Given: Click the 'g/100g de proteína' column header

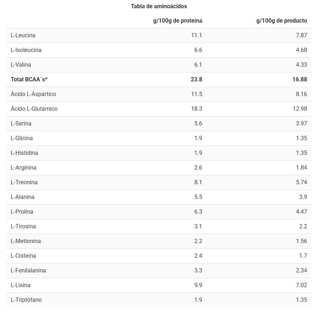Looking at the screenshot, I should point(177,21).
